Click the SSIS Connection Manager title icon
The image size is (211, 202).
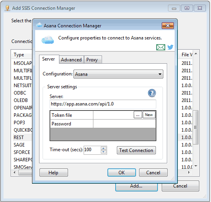(x=7, y=8)
